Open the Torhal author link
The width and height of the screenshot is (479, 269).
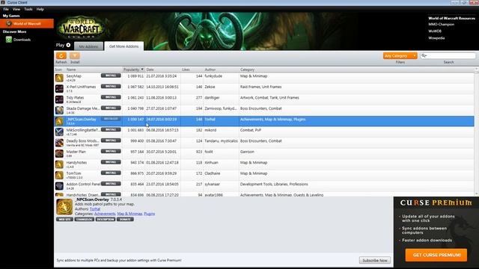(95, 209)
